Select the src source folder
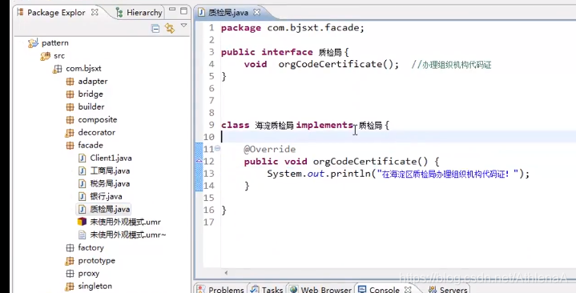The image size is (576, 293). [58, 56]
